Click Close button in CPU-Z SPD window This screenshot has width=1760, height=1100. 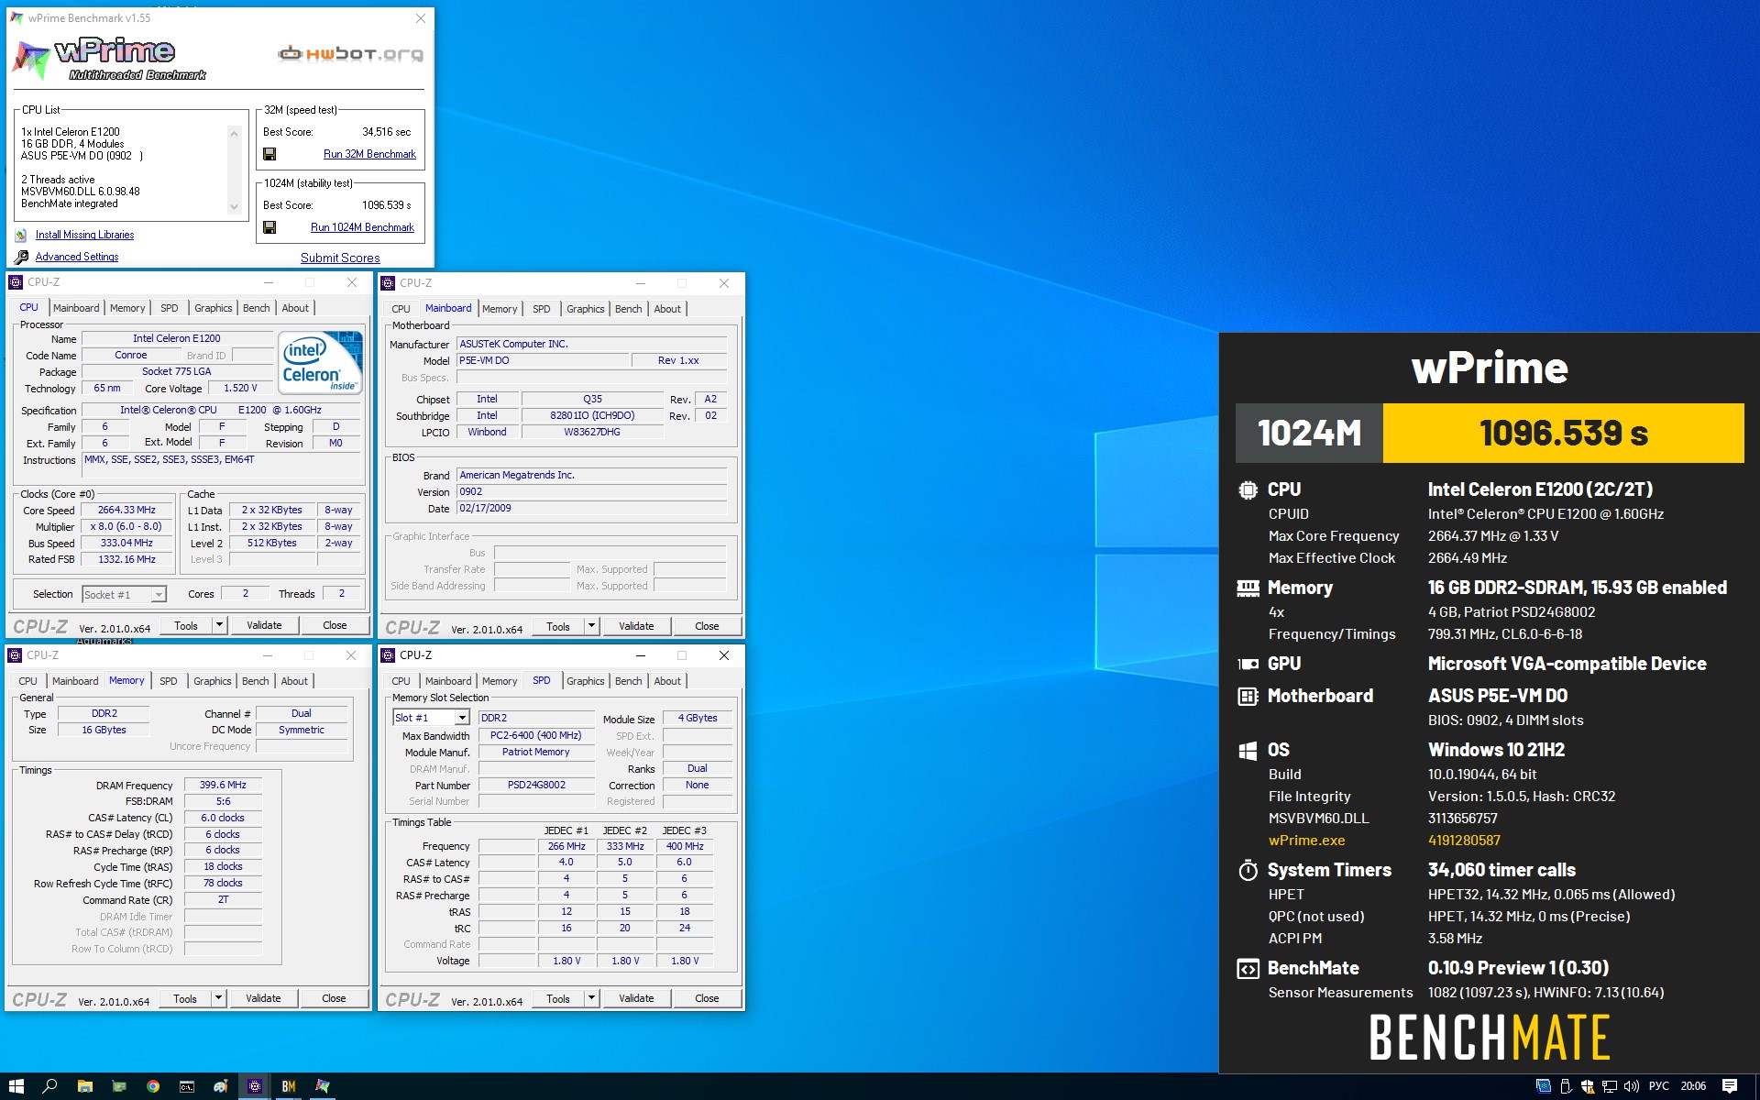click(707, 998)
